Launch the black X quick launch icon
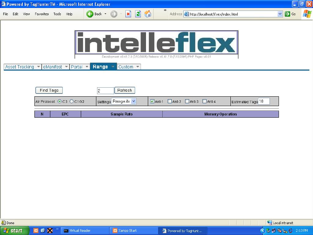 click(50, 231)
